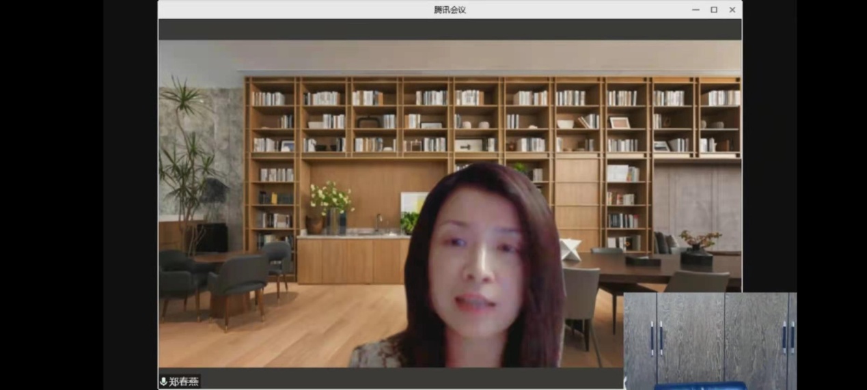
Task: Click the dark bar above the video
Action: (x=450, y=29)
